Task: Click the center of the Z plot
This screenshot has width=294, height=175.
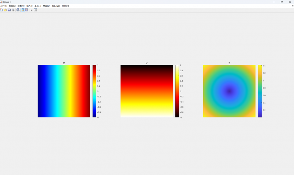Action: (x=229, y=91)
